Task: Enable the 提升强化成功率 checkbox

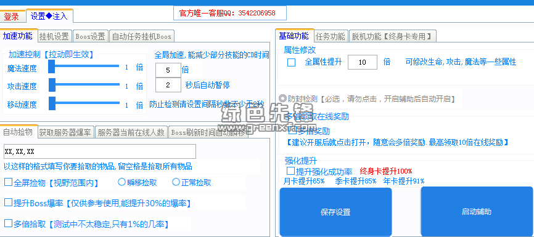Action: point(291,171)
